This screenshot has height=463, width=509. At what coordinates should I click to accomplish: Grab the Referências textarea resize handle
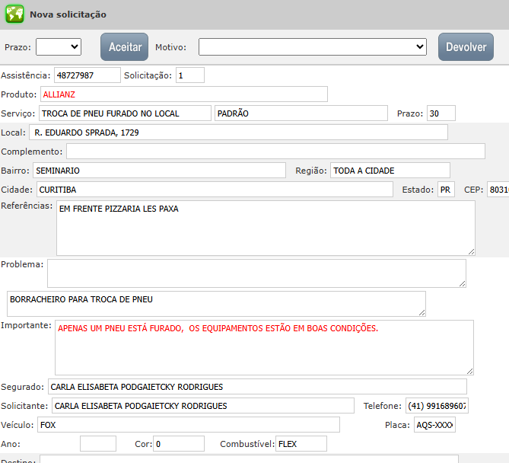tap(471, 251)
